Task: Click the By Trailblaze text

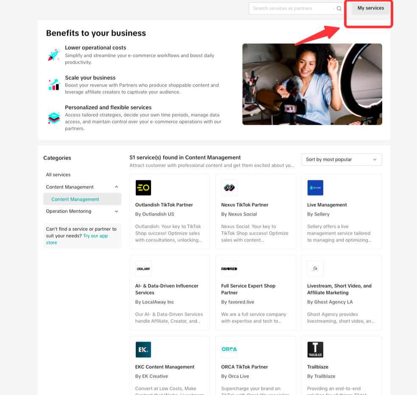Action: [321, 376]
